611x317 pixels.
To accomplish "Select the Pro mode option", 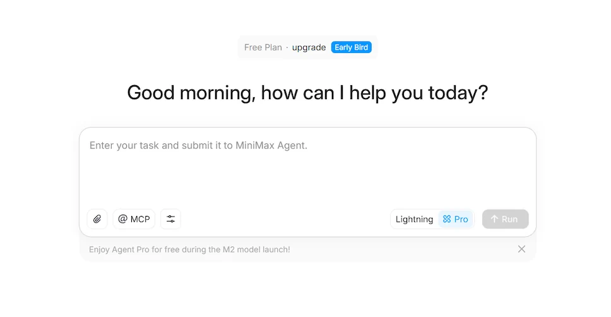I will pyautogui.click(x=456, y=219).
